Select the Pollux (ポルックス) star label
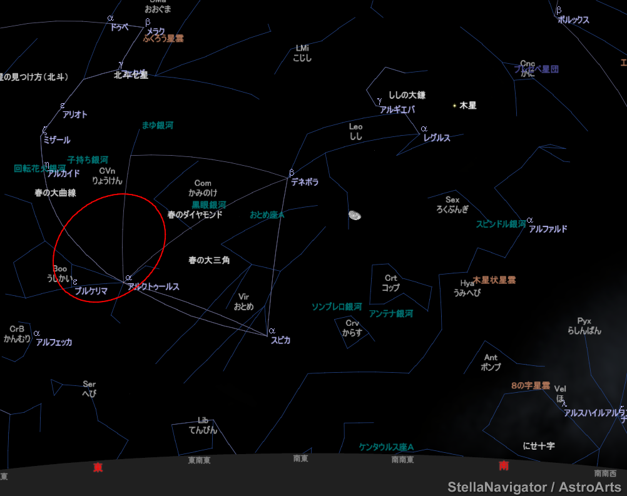 [573, 20]
